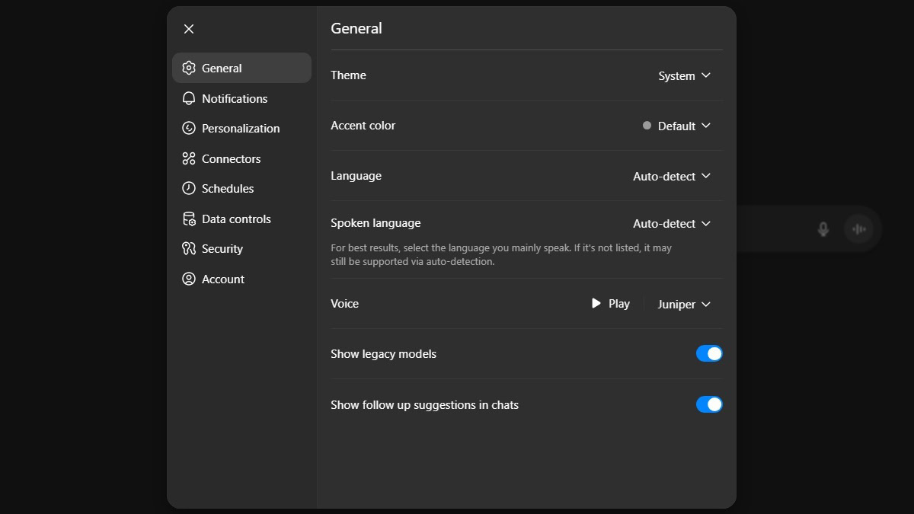The width and height of the screenshot is (914, 514).
Task: Click the Notifications bell icon
Action: pos(189,98)
